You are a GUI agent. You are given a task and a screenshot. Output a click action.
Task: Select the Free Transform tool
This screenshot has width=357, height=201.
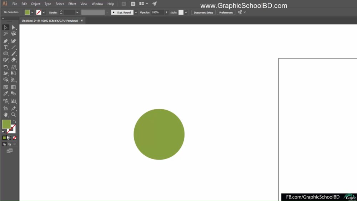pyautogui.click(x=14, y=73)
